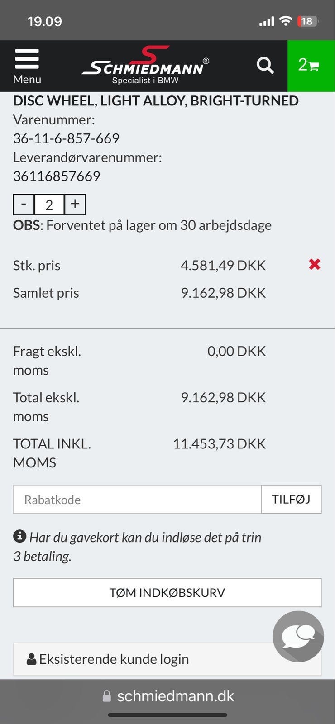Open the chat bubble widget
335x724 pixels.
coord(298,636)
